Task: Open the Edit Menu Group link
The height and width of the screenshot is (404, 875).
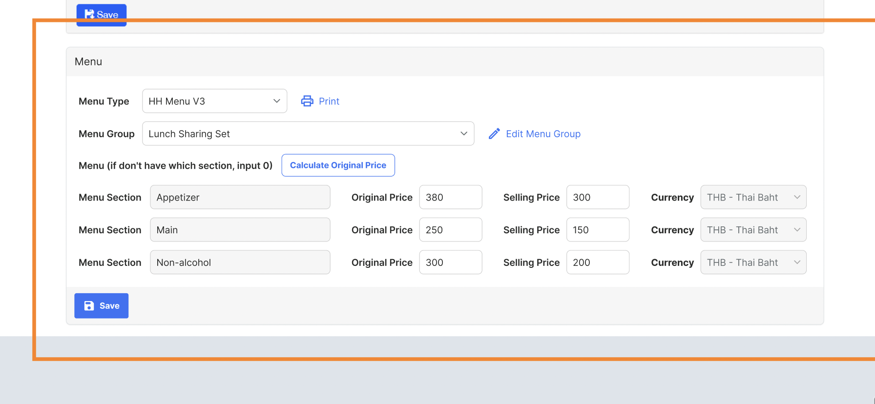Action: pyautogui.click(x=543, y=134)
